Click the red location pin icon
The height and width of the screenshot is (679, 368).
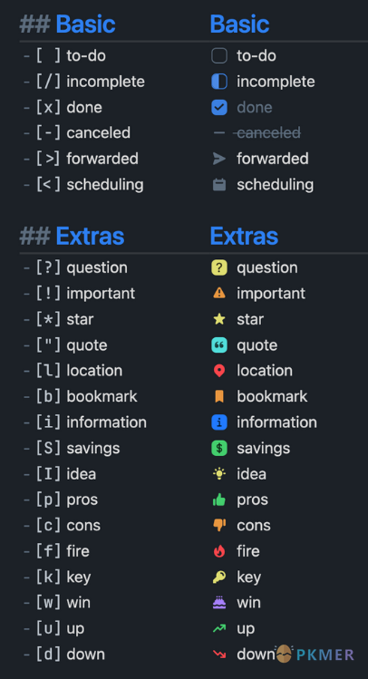(x=219, y=371)
